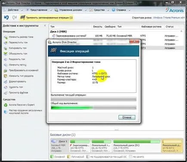Click the Изменить размер тома icon
The height and width of the screenshot is (162, 187).
[6, 37]
